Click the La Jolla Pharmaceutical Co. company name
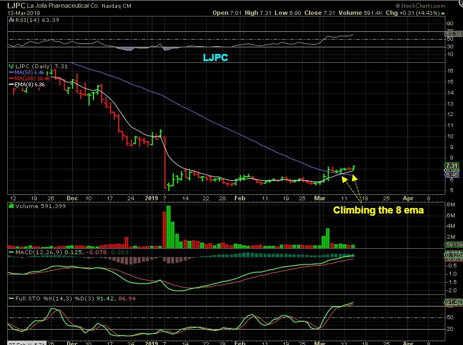 click(x=63, y=6)
